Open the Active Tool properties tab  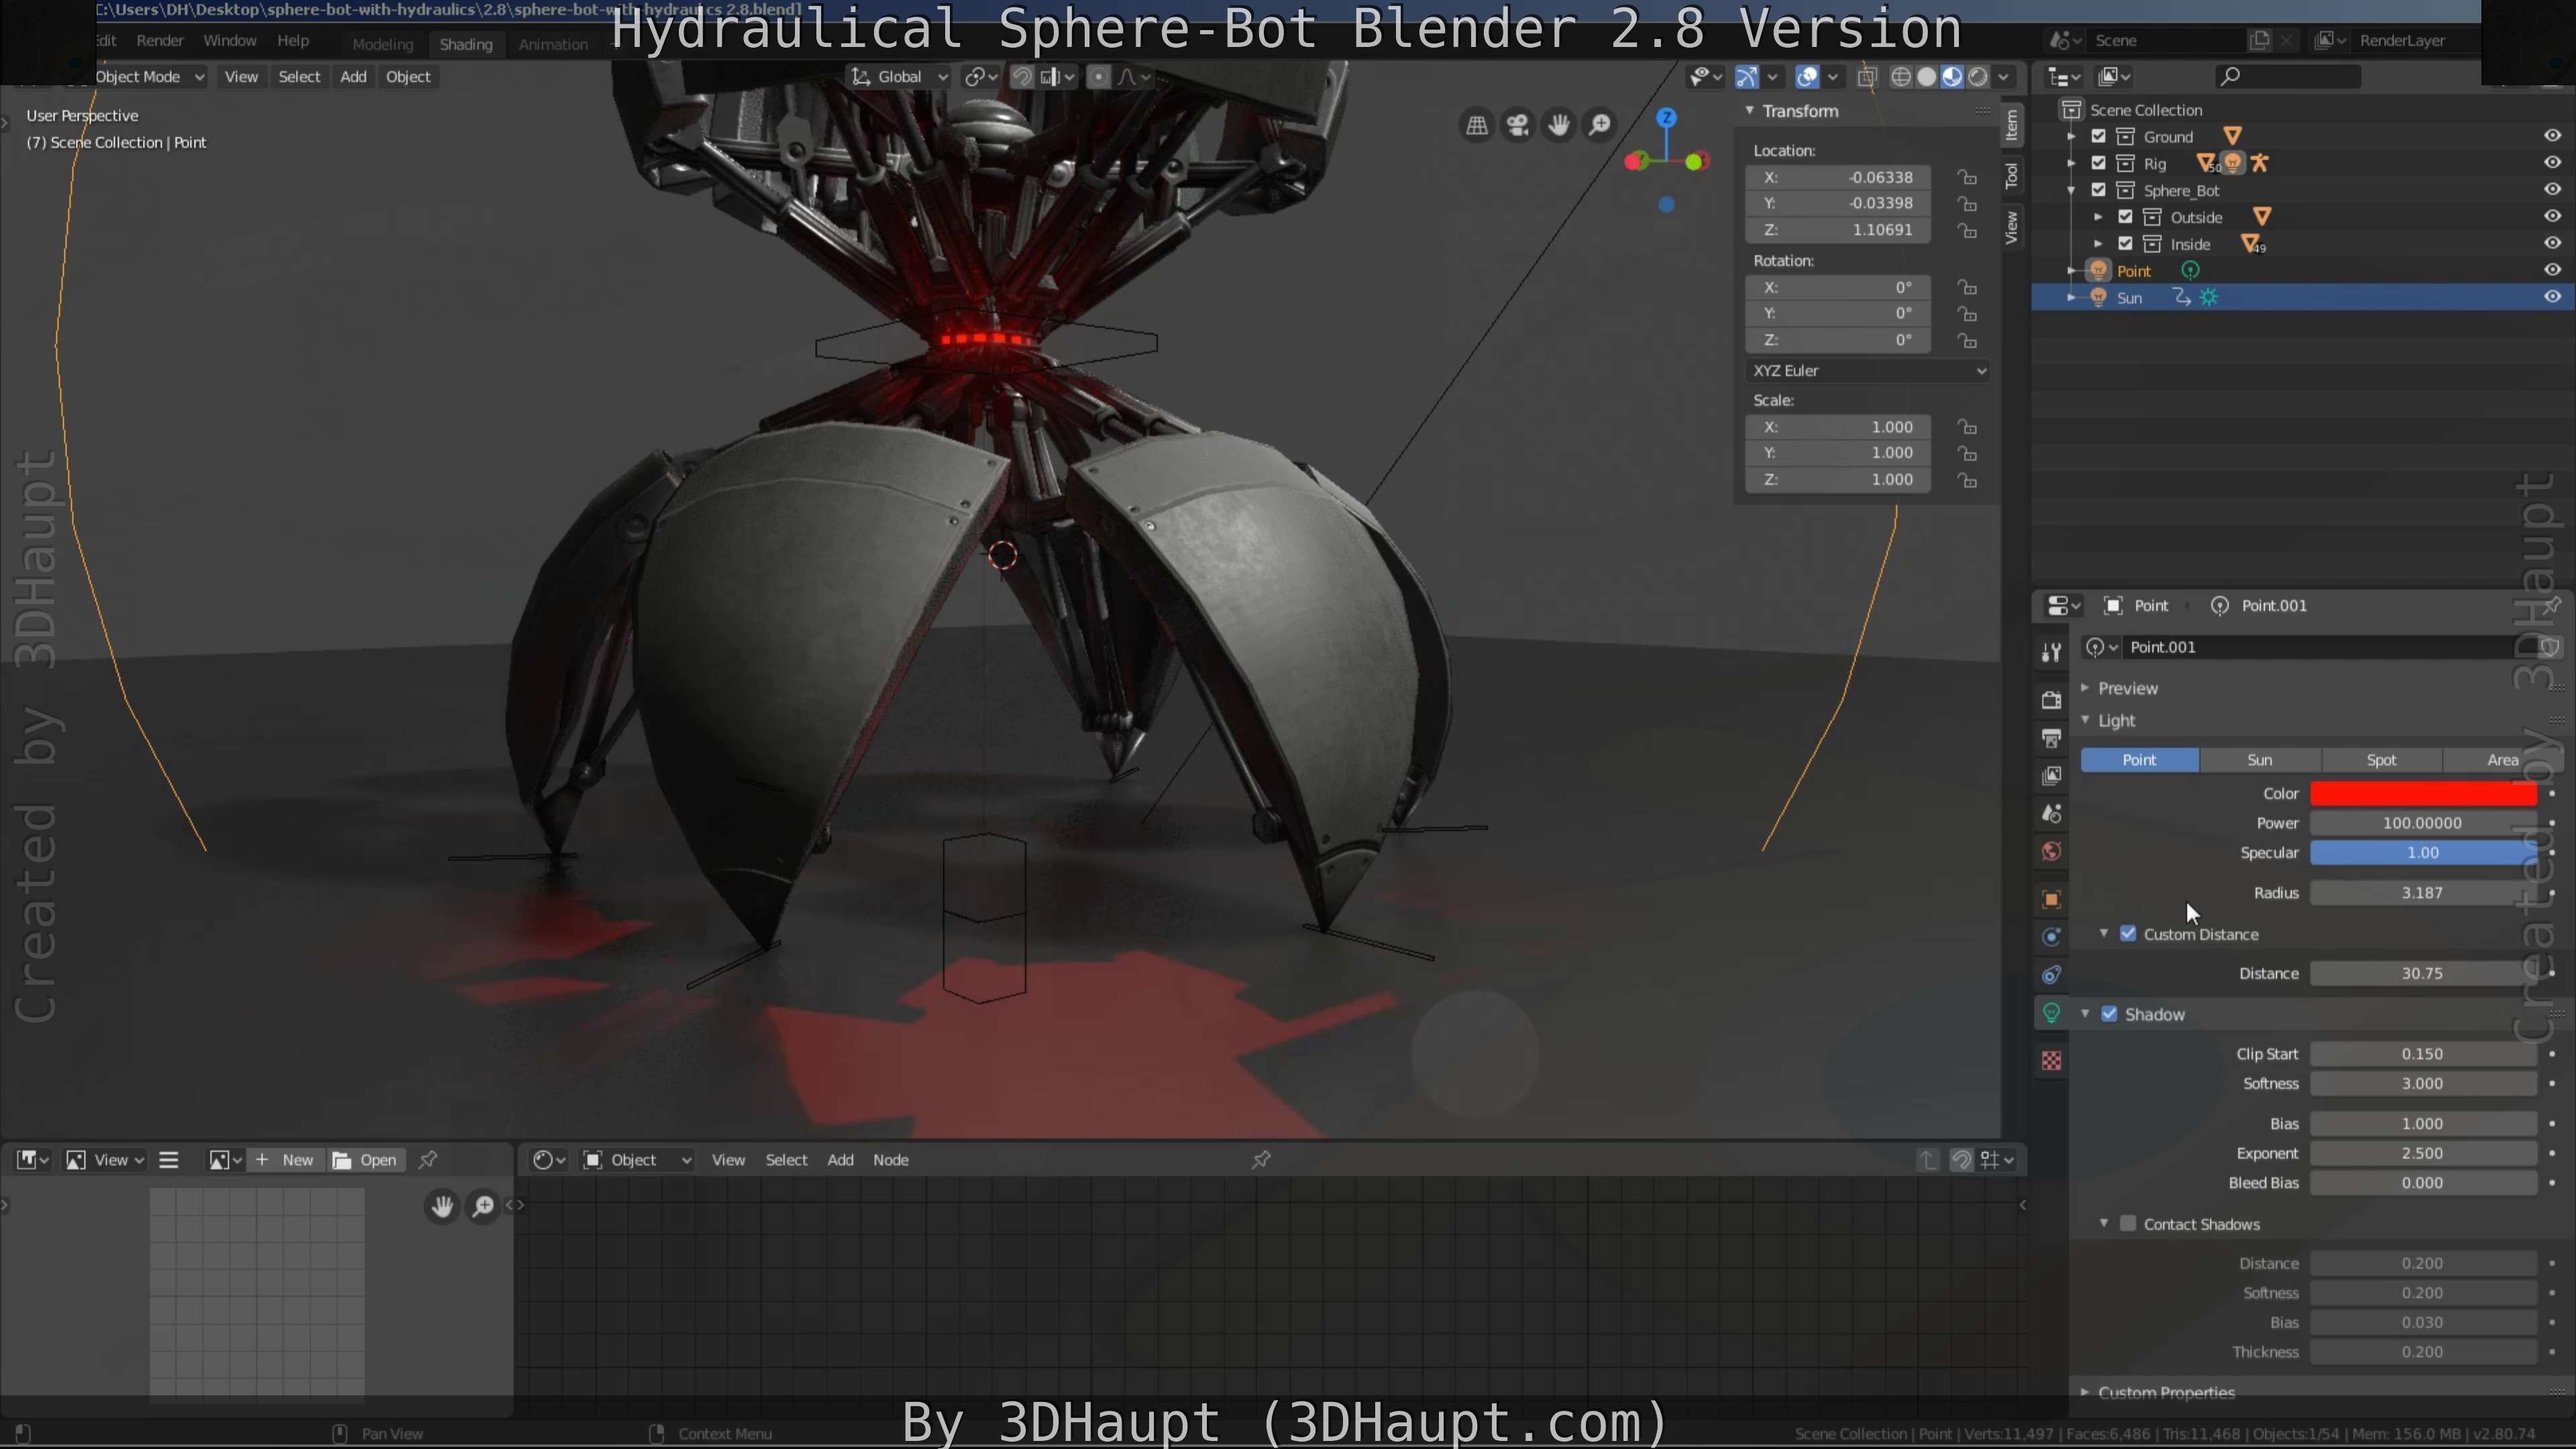[x=2051, y=653]
